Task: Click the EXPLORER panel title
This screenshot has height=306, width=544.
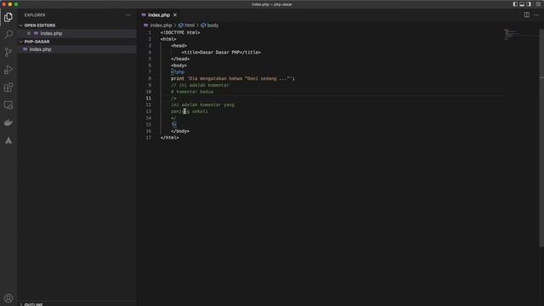Action: 35,15
